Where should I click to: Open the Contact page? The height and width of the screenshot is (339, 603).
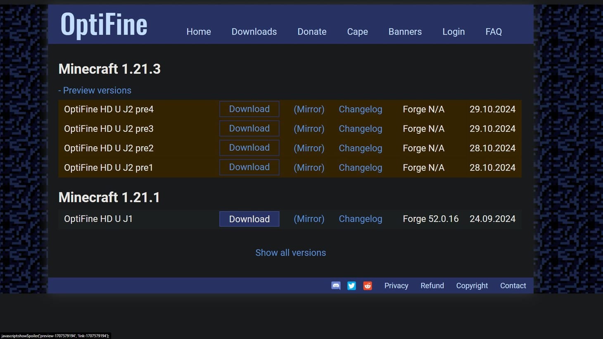click(513, 285)
